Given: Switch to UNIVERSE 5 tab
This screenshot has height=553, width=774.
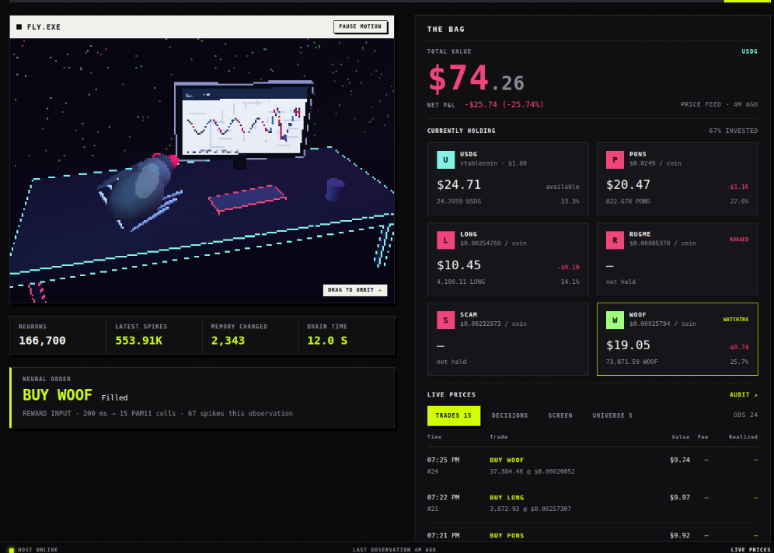Looking at the screenshot, I should coord(612,415).
